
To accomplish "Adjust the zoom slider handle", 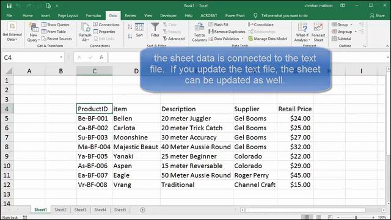I will (x=356, y=218).
